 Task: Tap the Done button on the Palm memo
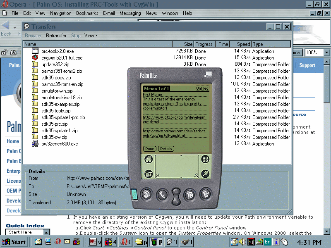(x=150, y=149)
